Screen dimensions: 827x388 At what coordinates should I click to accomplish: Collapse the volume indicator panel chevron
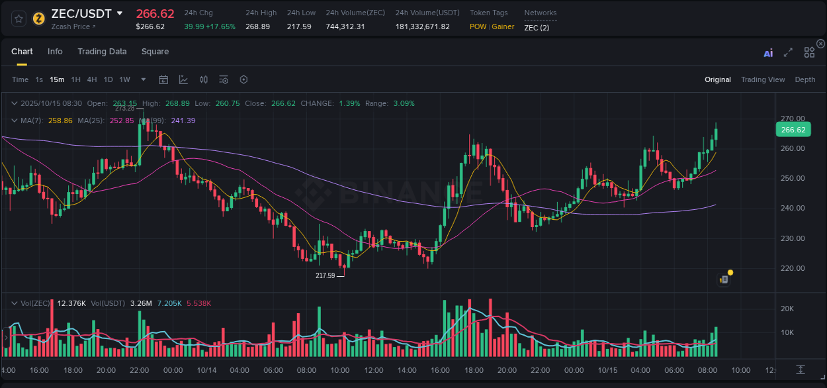click(x=15, y=303)
